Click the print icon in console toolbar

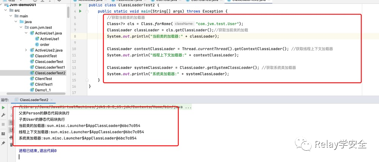point(11,137)
